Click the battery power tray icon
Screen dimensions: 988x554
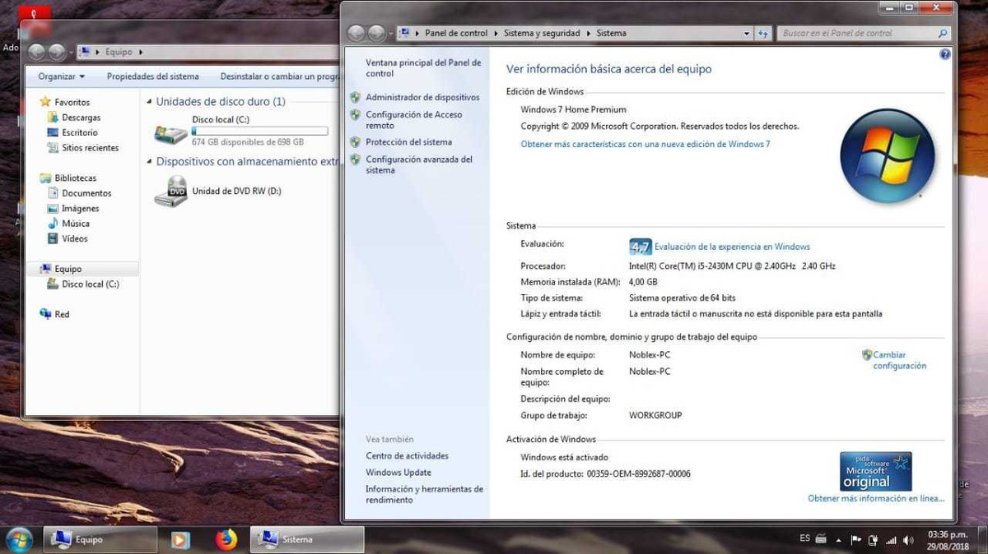point(873,540)
